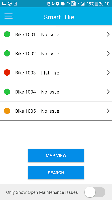Select the Bike 1004 list entry
This screenshot has height=200, width=112.
pos(56,92)
